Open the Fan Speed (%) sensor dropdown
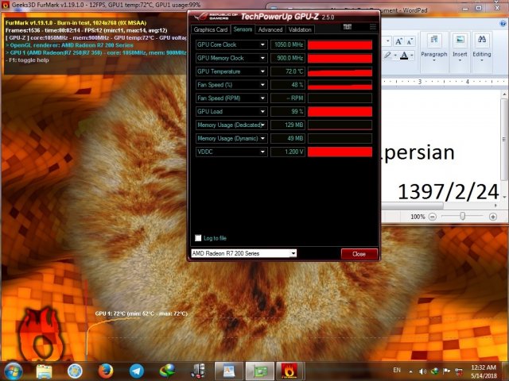Screen dimensions: 509x381 tap(262, 85)
